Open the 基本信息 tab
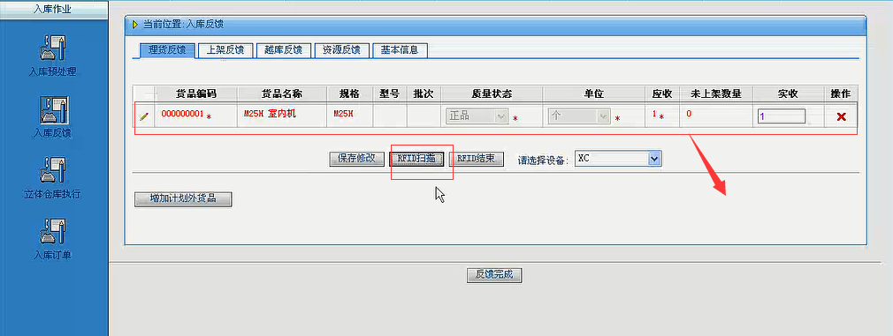The height and width of the screenshot is (336, 893). point(400,50)
